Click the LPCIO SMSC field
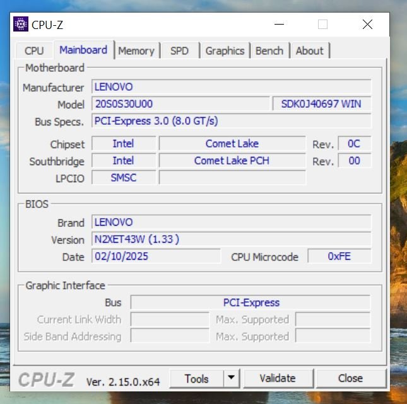Viewport: 407px width, 404px height. (x=124, y=178)
